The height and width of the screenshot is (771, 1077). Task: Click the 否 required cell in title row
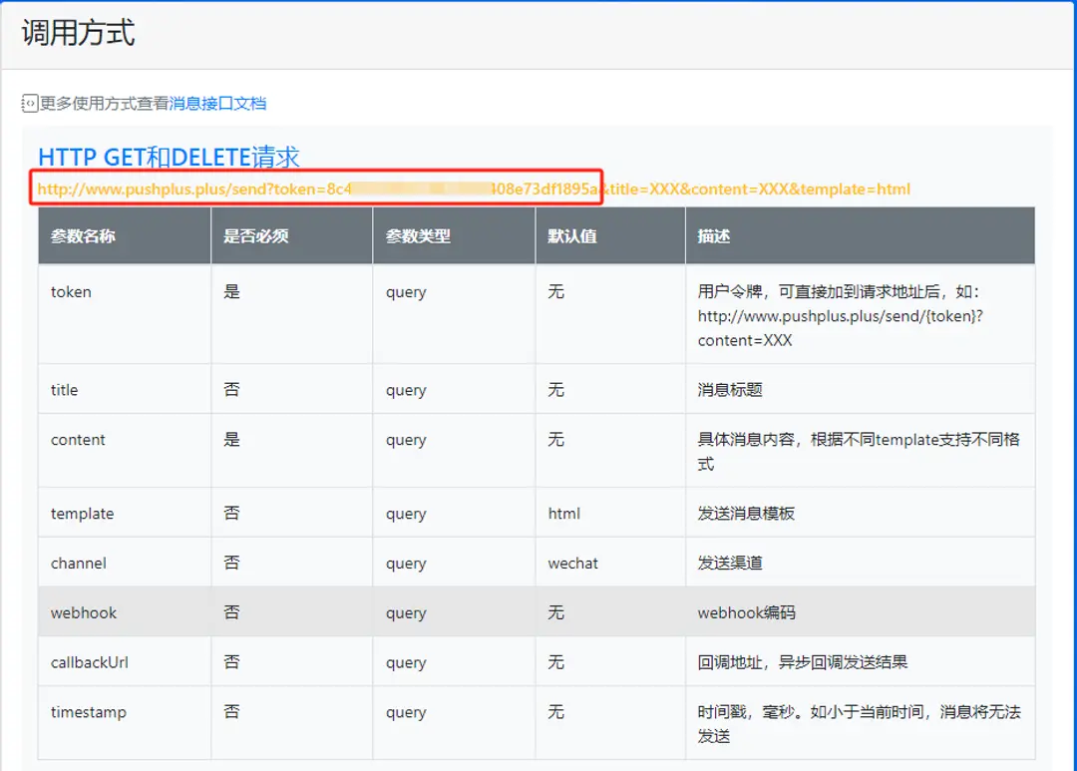[292, 389]
